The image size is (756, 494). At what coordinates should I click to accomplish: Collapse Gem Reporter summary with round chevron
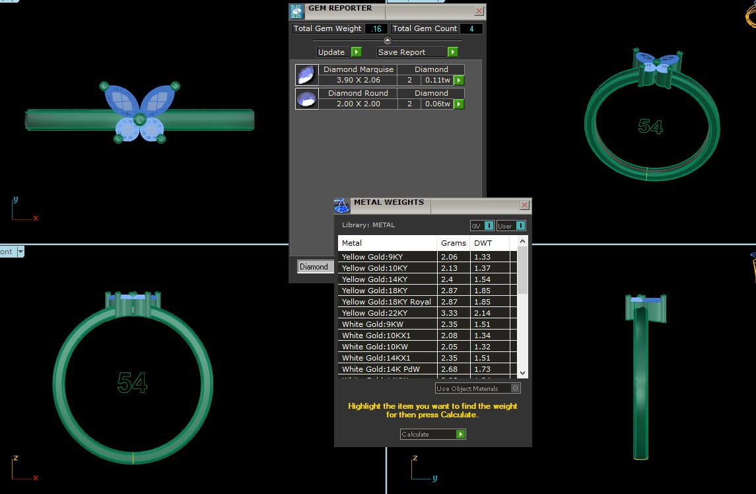pyautogui.click(x=388, y=41)
